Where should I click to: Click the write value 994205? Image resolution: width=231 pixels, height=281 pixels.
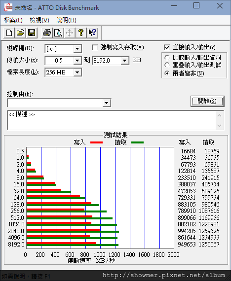187,231
